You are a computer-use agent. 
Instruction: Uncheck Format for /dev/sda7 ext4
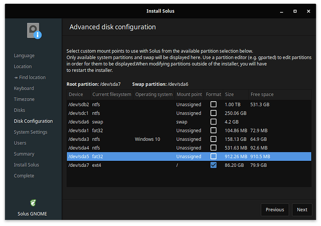(x=214, y=165)
